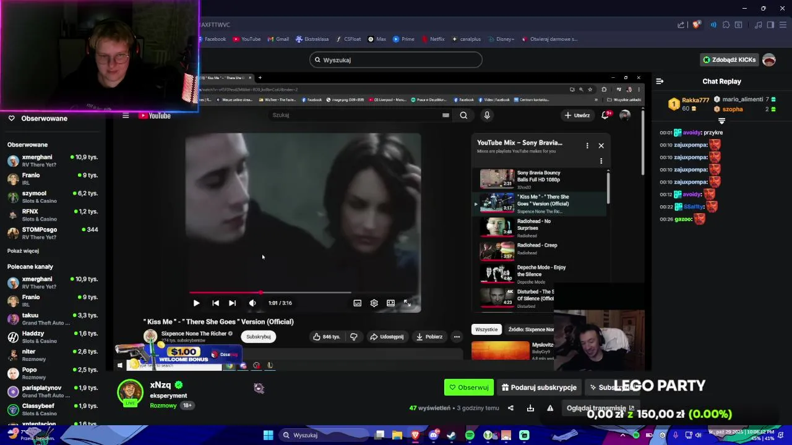Report the stream with warning icon
792x445 pixels.
[550, 408]
